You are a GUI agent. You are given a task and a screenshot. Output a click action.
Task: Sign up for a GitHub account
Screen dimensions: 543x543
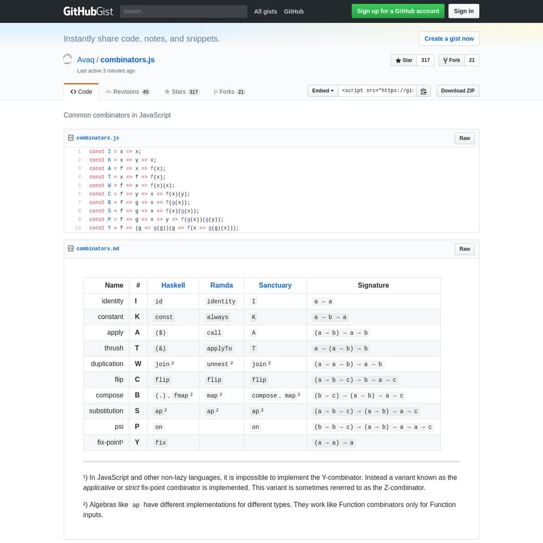pyautogui.click(x=398, y=11)
